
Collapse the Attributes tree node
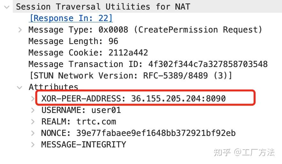(x=20, y=87)
